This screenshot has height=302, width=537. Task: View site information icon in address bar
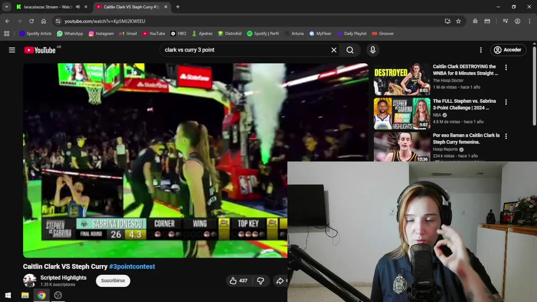(58, 21)
